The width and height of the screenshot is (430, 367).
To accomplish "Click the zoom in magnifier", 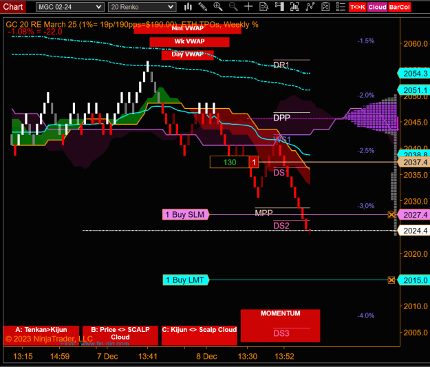I will tap(218, 7).
